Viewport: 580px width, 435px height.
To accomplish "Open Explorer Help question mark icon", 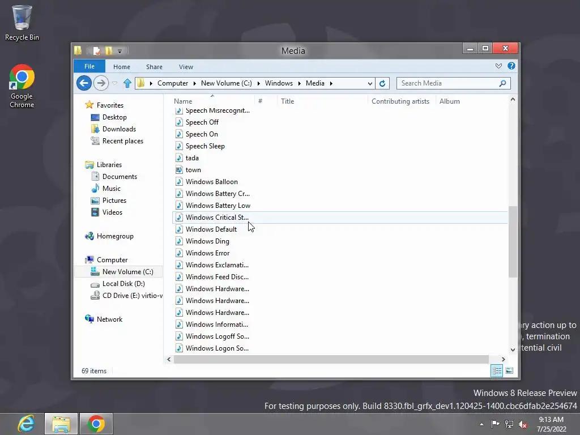I will (x=511, y=66).
